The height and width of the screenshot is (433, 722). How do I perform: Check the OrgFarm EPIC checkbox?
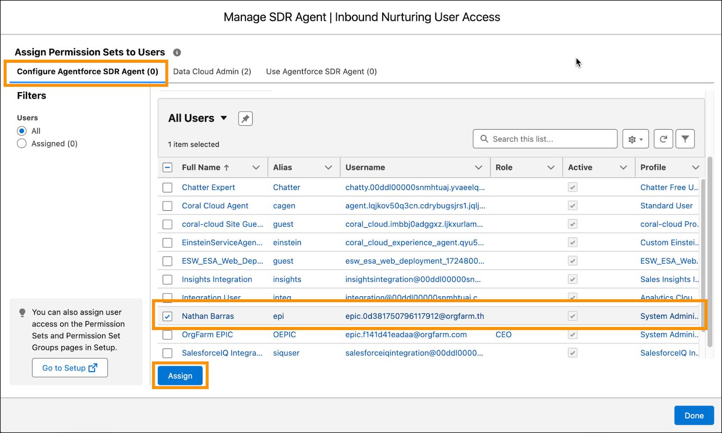(x=167, y=335)
